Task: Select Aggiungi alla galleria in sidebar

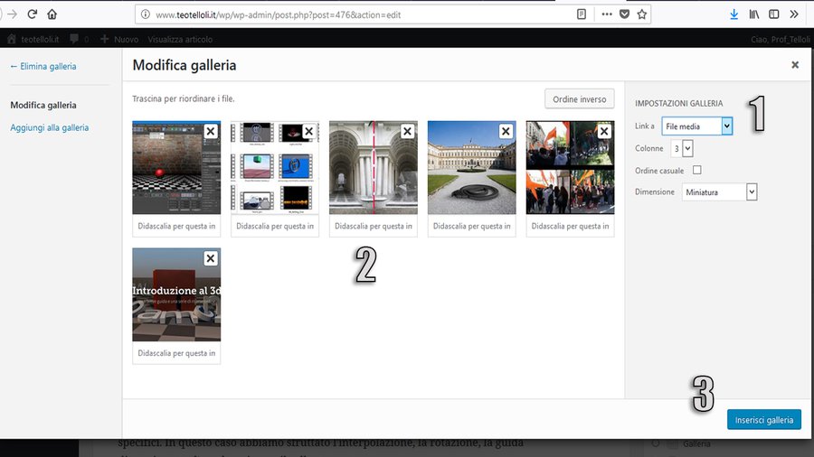Action: tap(50, 128)
